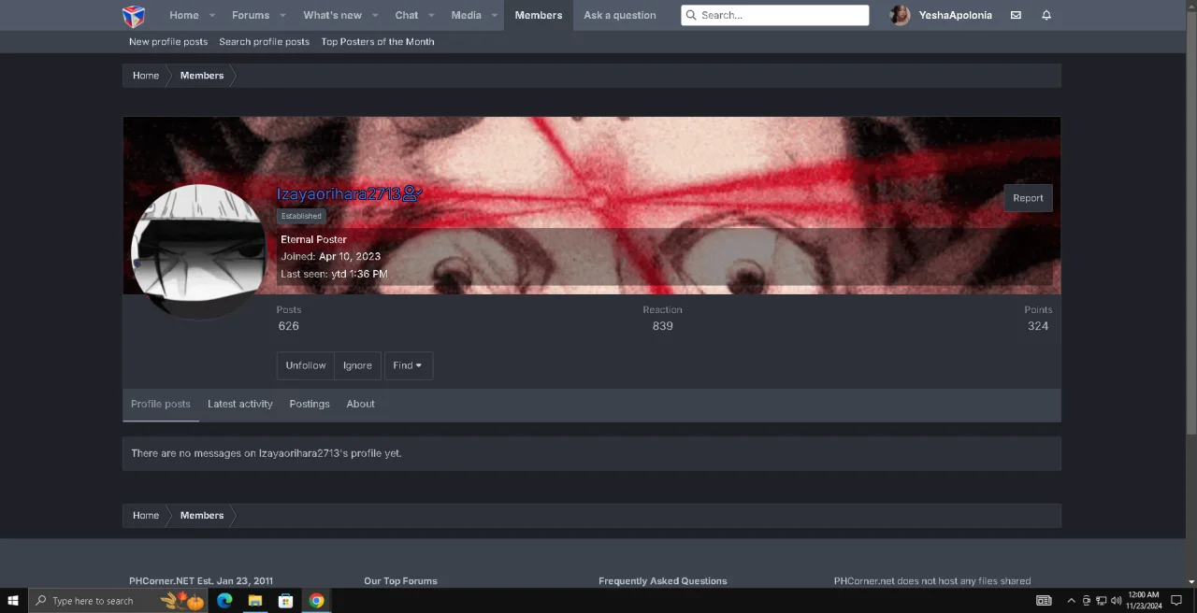
Task: Open the Media navigation item
Action: 466,15
